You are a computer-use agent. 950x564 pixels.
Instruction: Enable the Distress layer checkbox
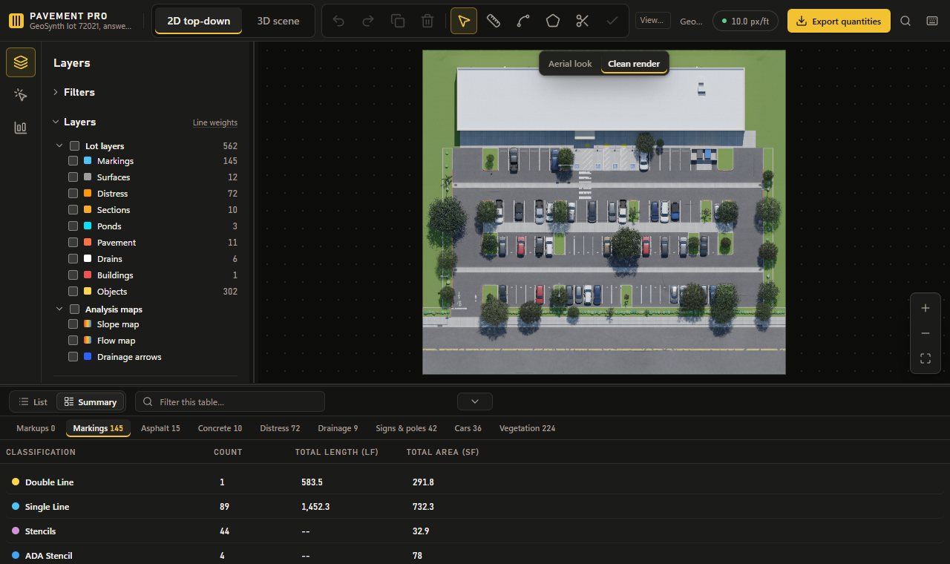click(x=73, y=194)
